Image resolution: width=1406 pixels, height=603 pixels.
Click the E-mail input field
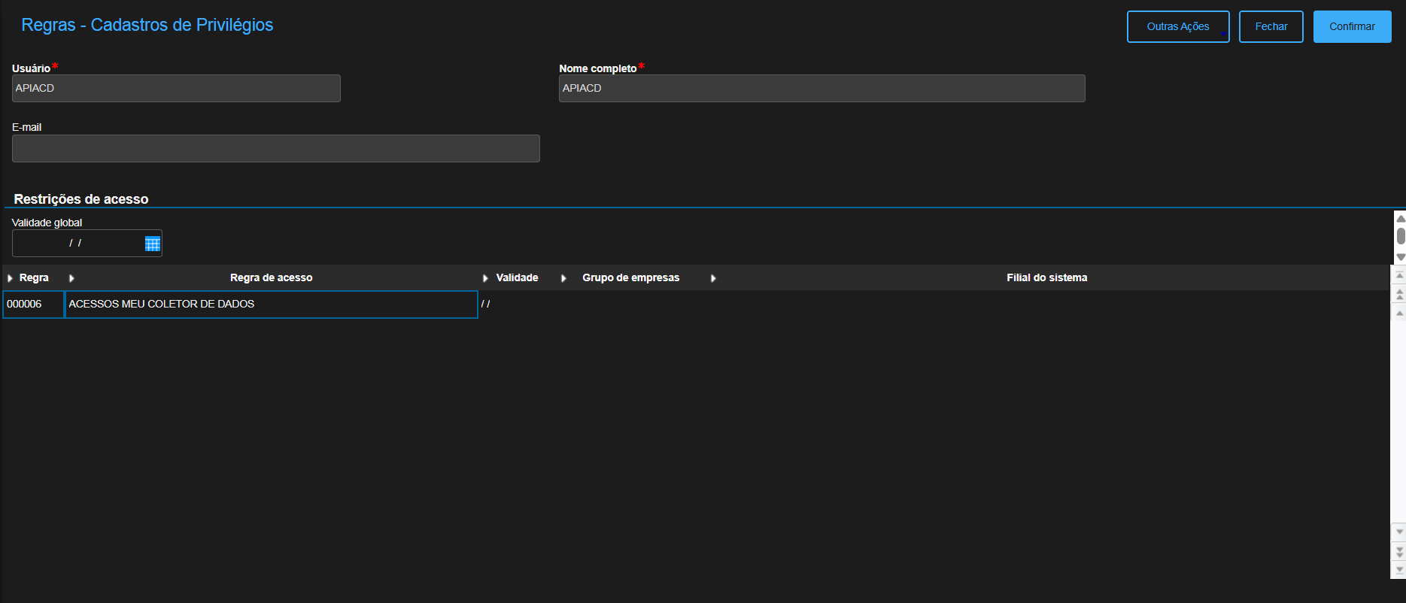[x=275, y=149]
